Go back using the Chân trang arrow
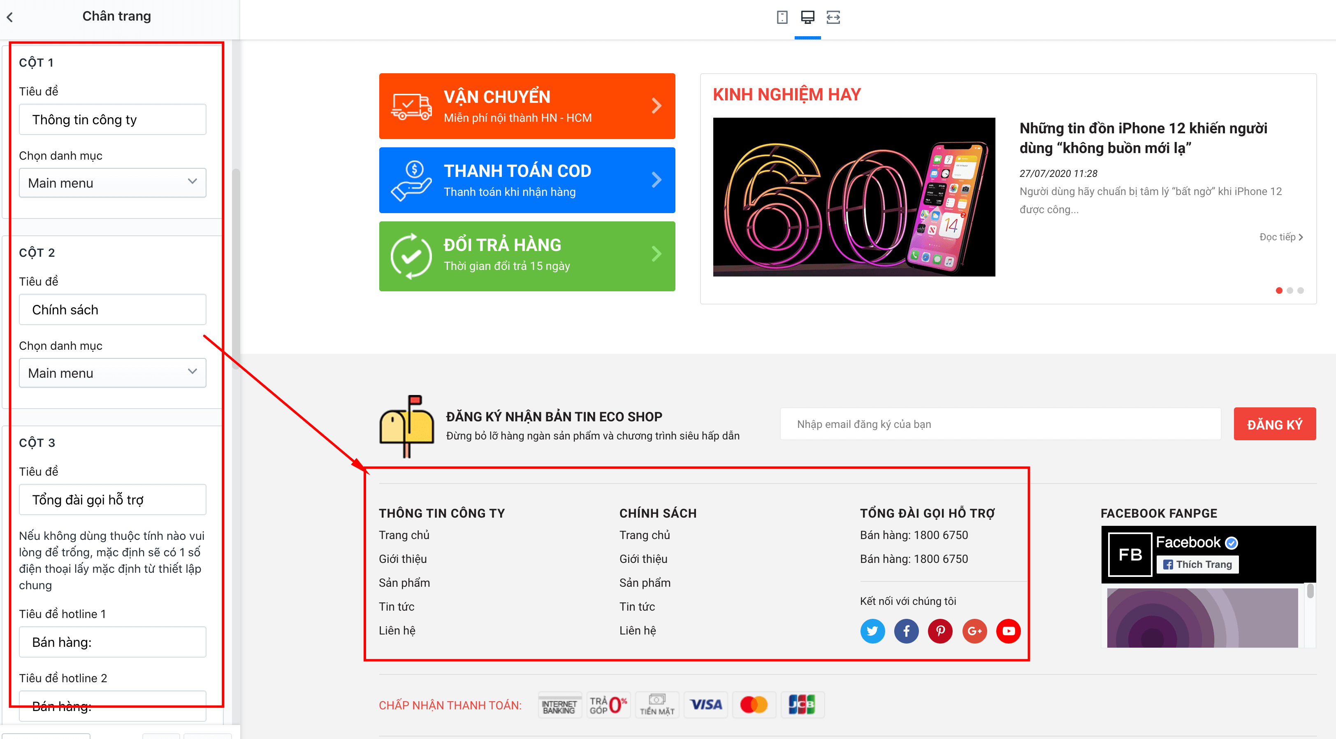Image resolution: width=1336 pixels, height=739 pixels. point(10,17)
